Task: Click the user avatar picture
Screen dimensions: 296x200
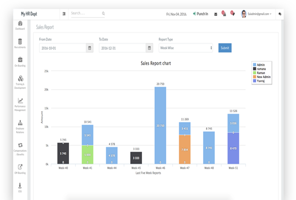Action: pyautogui.click(x=244, y=14)
